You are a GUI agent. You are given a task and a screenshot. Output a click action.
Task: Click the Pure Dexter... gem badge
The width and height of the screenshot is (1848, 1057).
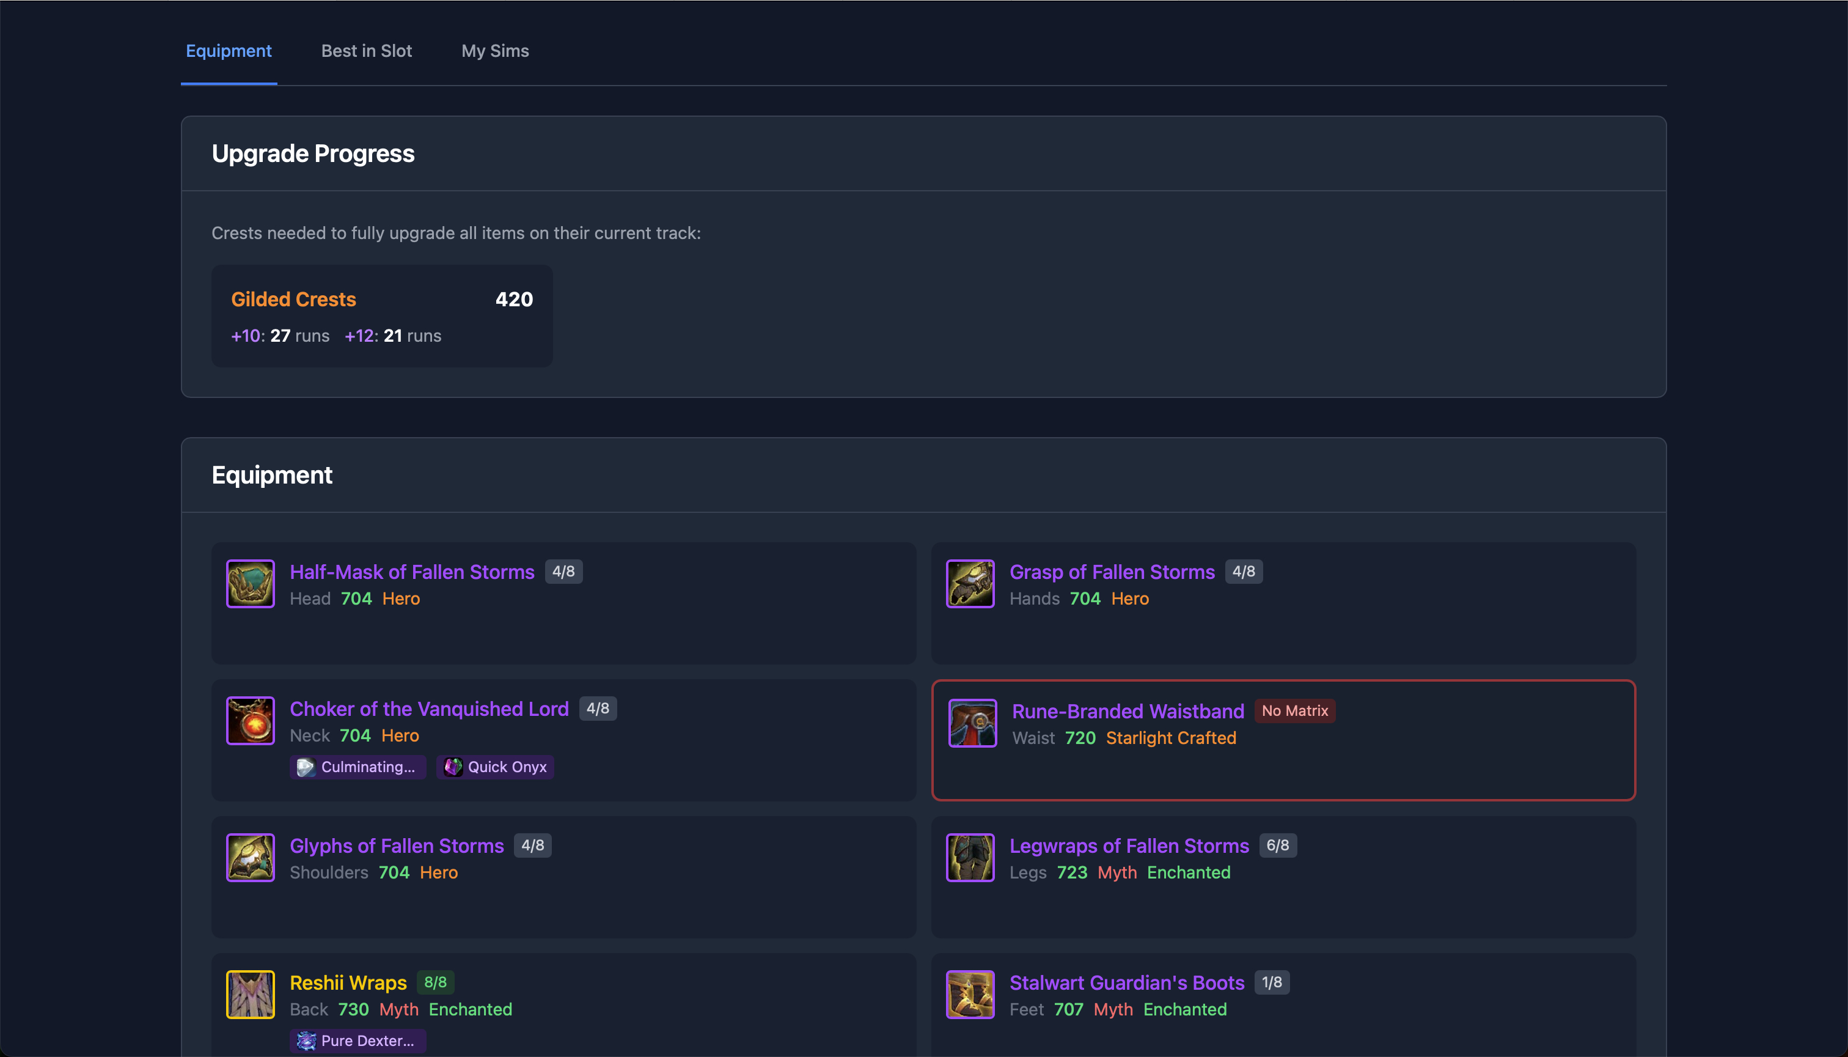coord(358,1040)
